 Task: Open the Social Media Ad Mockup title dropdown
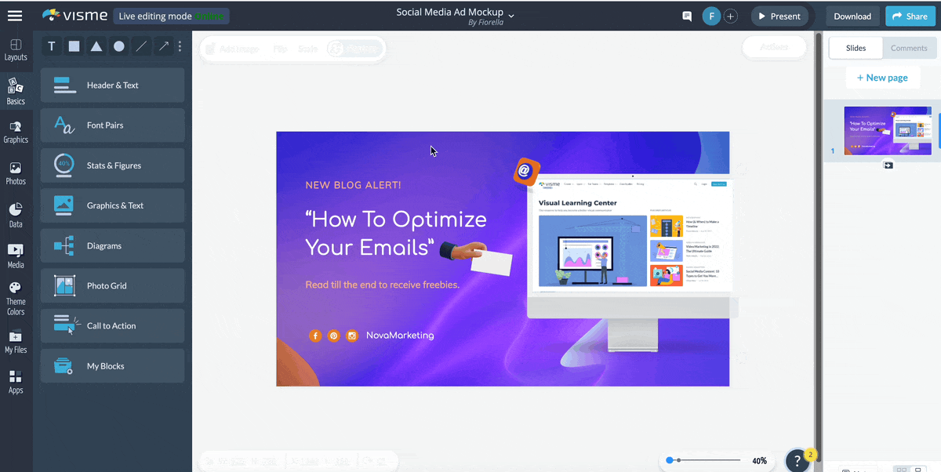(510, 15)
